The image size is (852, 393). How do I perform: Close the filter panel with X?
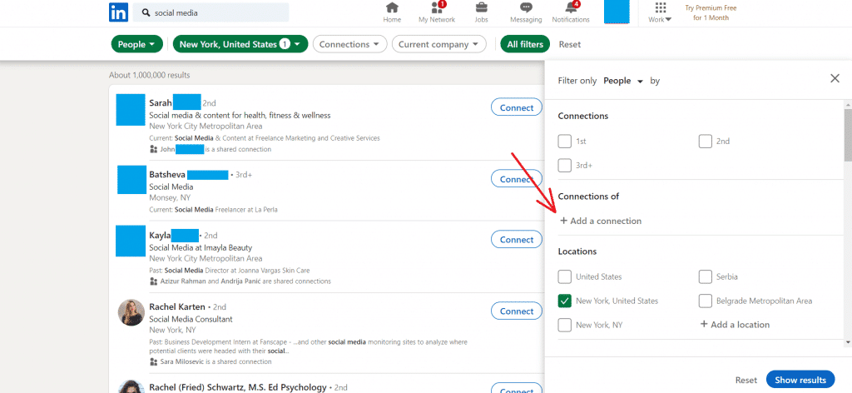[x=835, y=78]
